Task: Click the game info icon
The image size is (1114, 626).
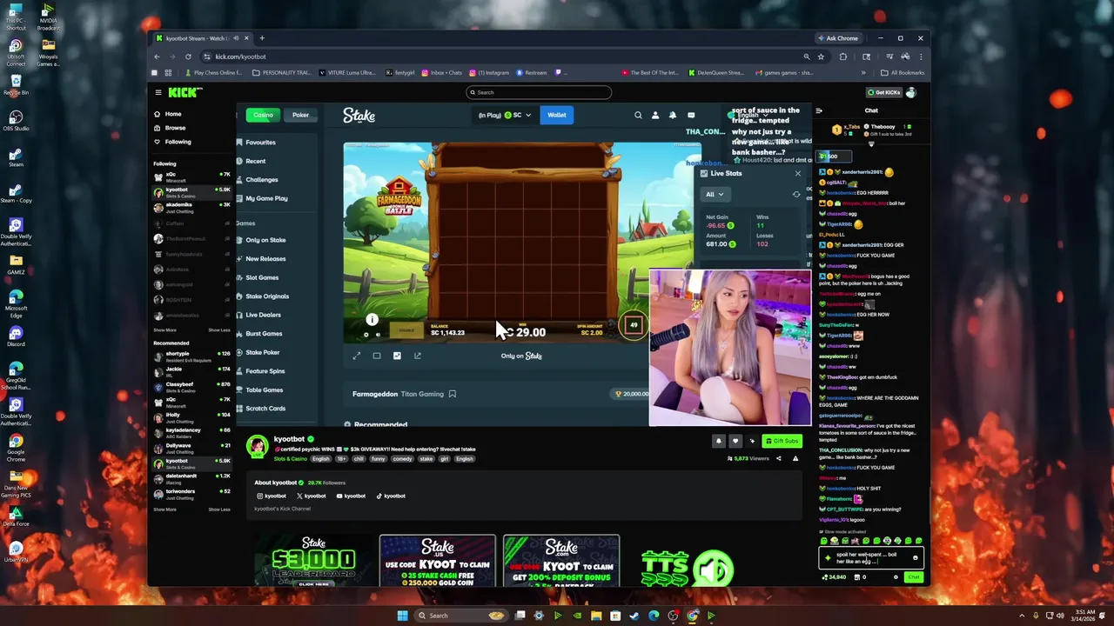Action: click(372, 320)
